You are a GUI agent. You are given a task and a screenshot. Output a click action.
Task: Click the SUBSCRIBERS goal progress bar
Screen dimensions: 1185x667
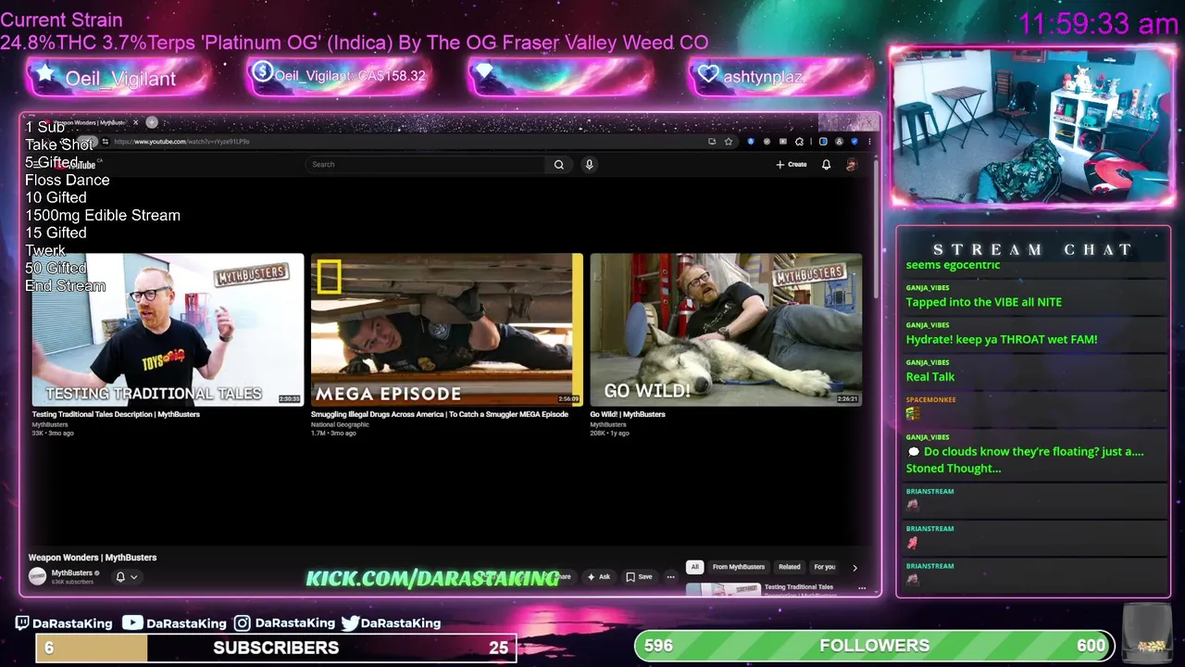[276, 648]
